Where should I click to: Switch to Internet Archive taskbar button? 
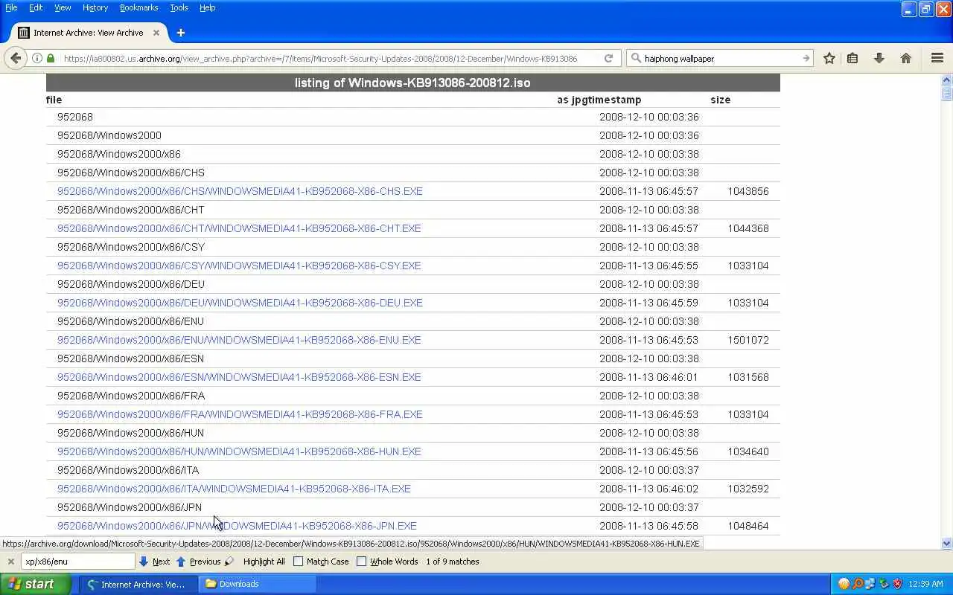pos(138,584)
